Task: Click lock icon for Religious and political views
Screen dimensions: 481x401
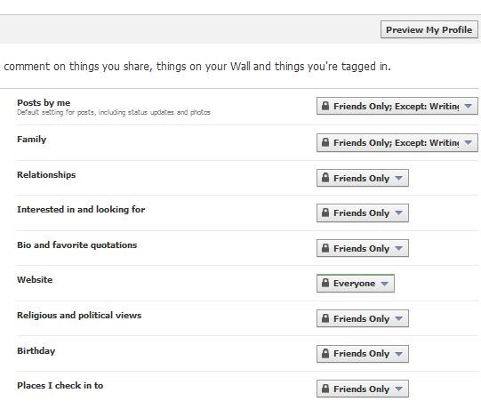Action: pos(325,318)
